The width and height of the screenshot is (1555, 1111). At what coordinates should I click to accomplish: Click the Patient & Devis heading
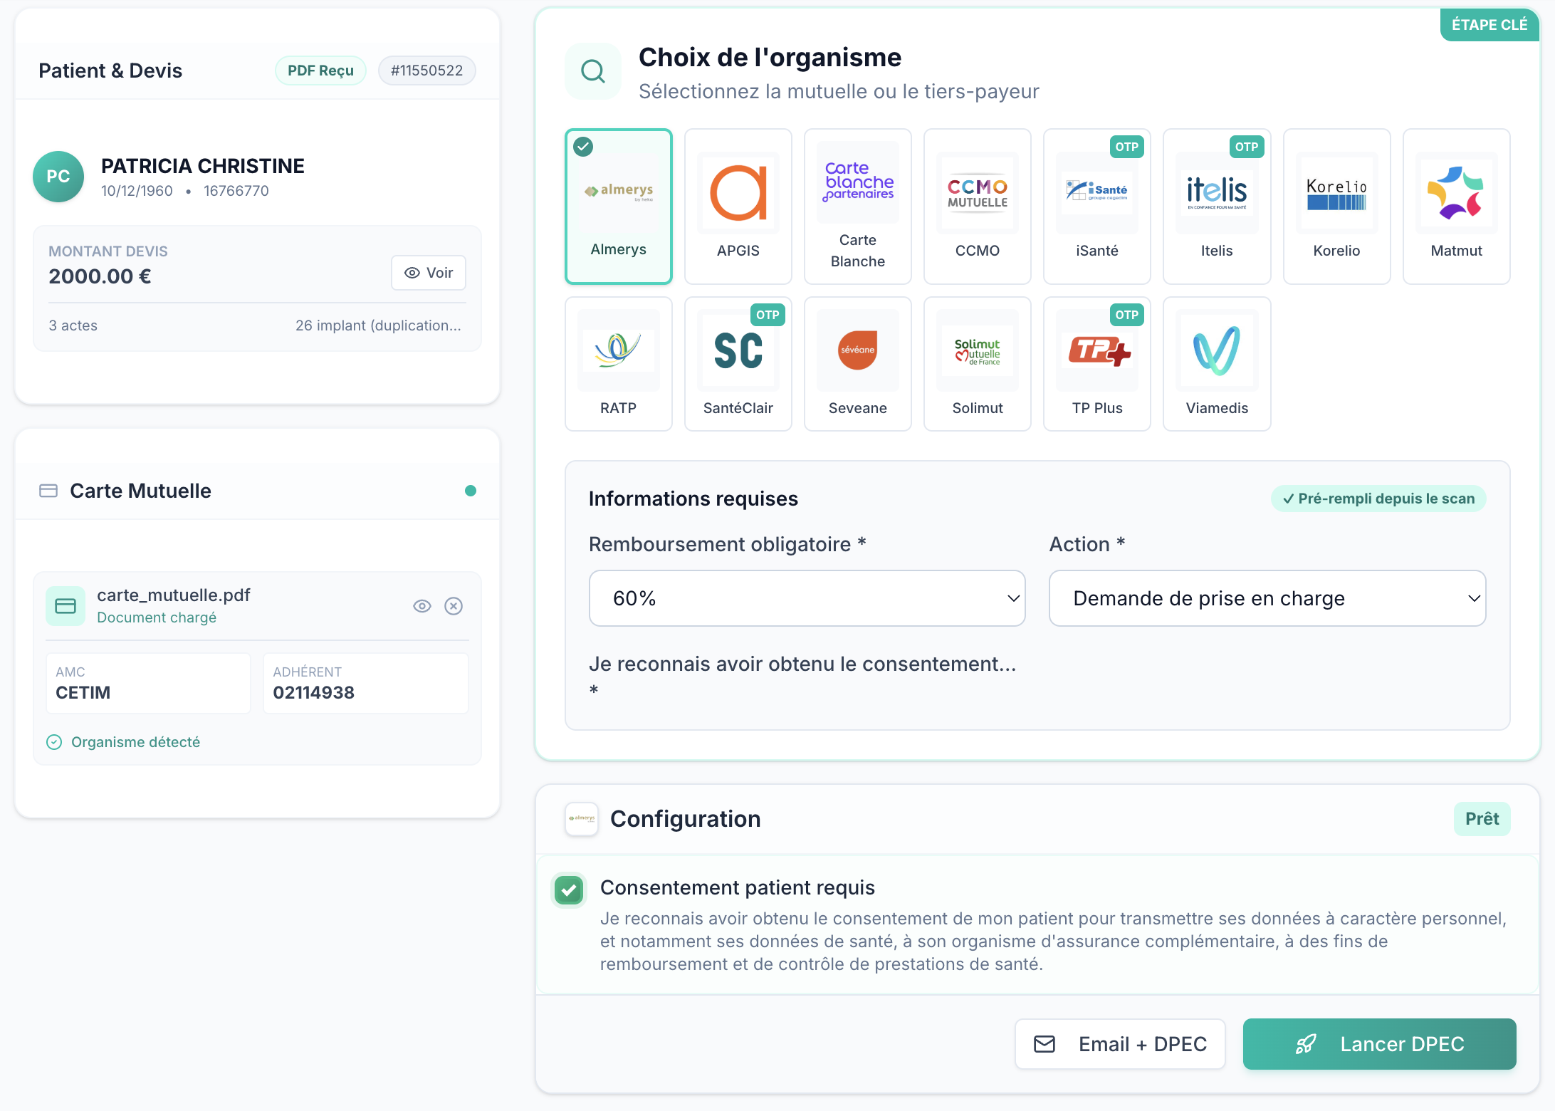(110, 71)
